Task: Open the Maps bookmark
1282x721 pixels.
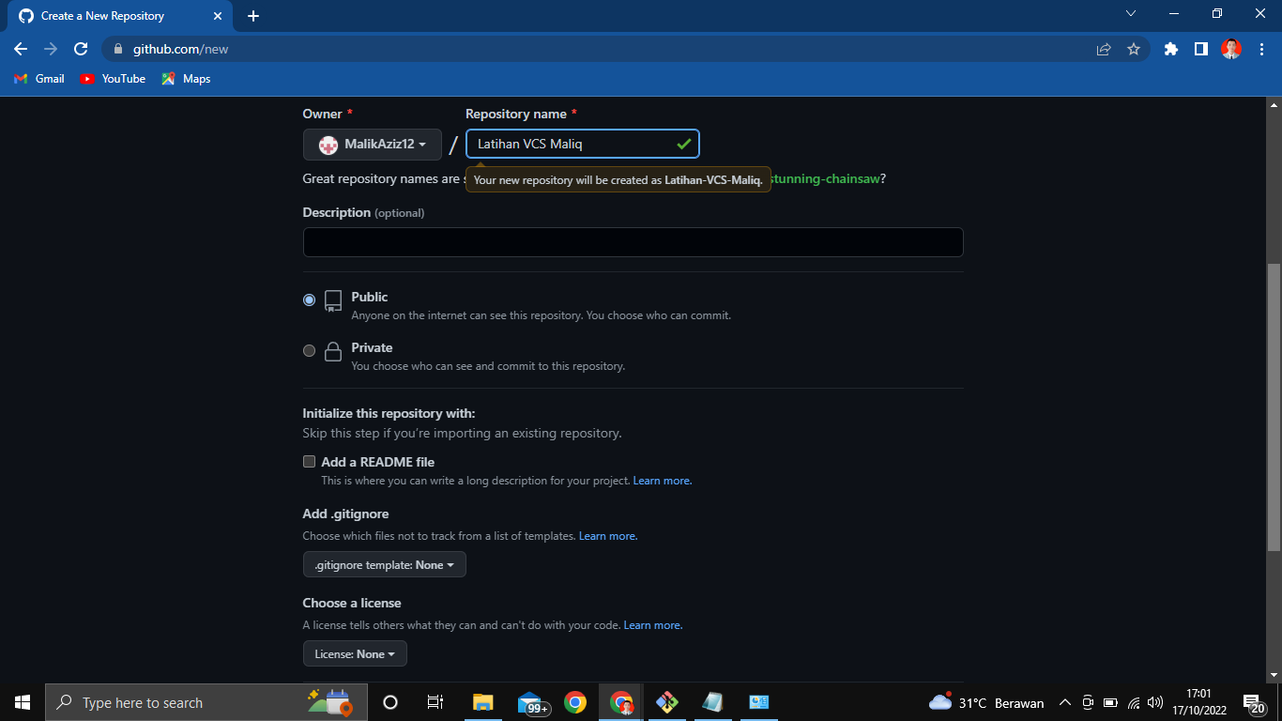Action: [x=186, y=79]
